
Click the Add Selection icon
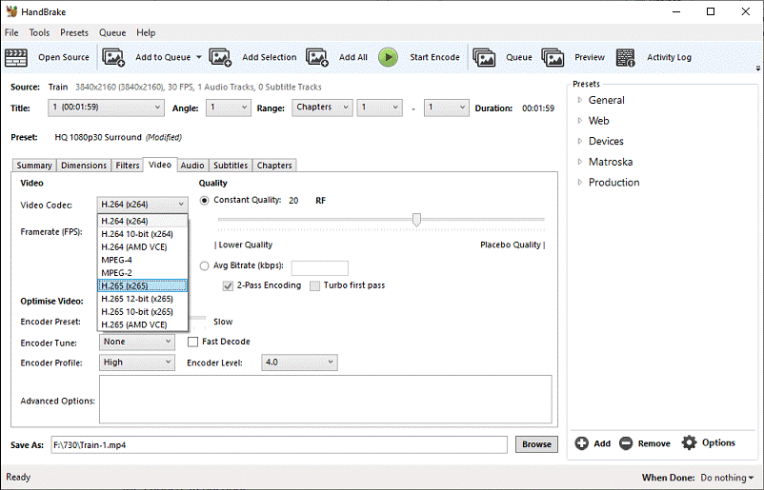pos(220,57)
